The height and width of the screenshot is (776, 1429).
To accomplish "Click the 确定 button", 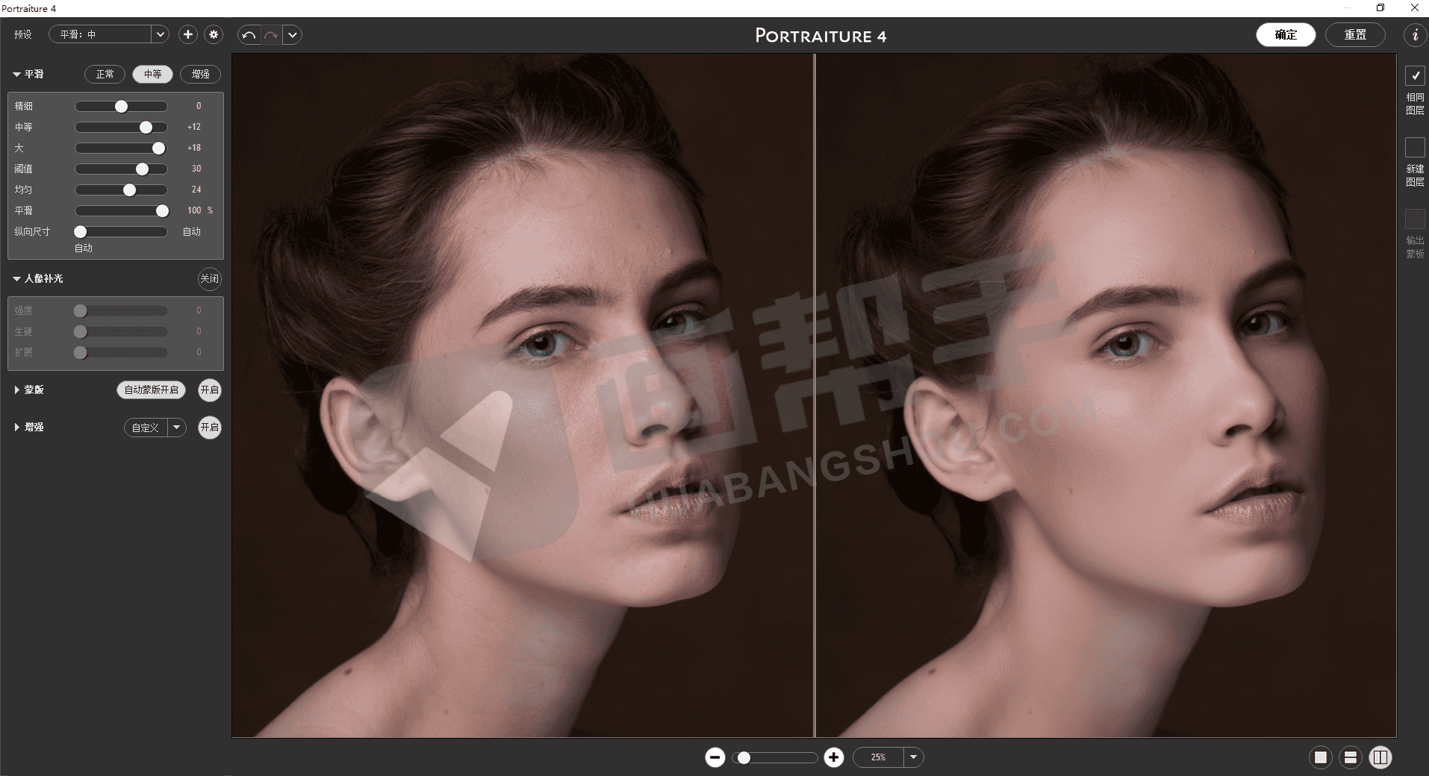I will point(1286,35).
